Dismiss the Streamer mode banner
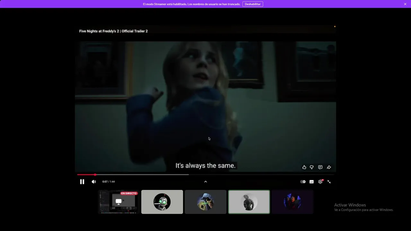Viewport: 411px width, 231px height. (405, 4)
